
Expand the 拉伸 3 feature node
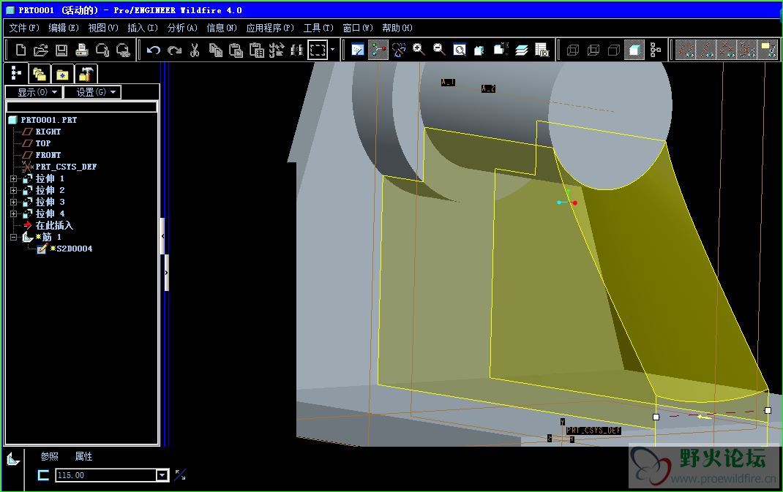coord(13,202)
